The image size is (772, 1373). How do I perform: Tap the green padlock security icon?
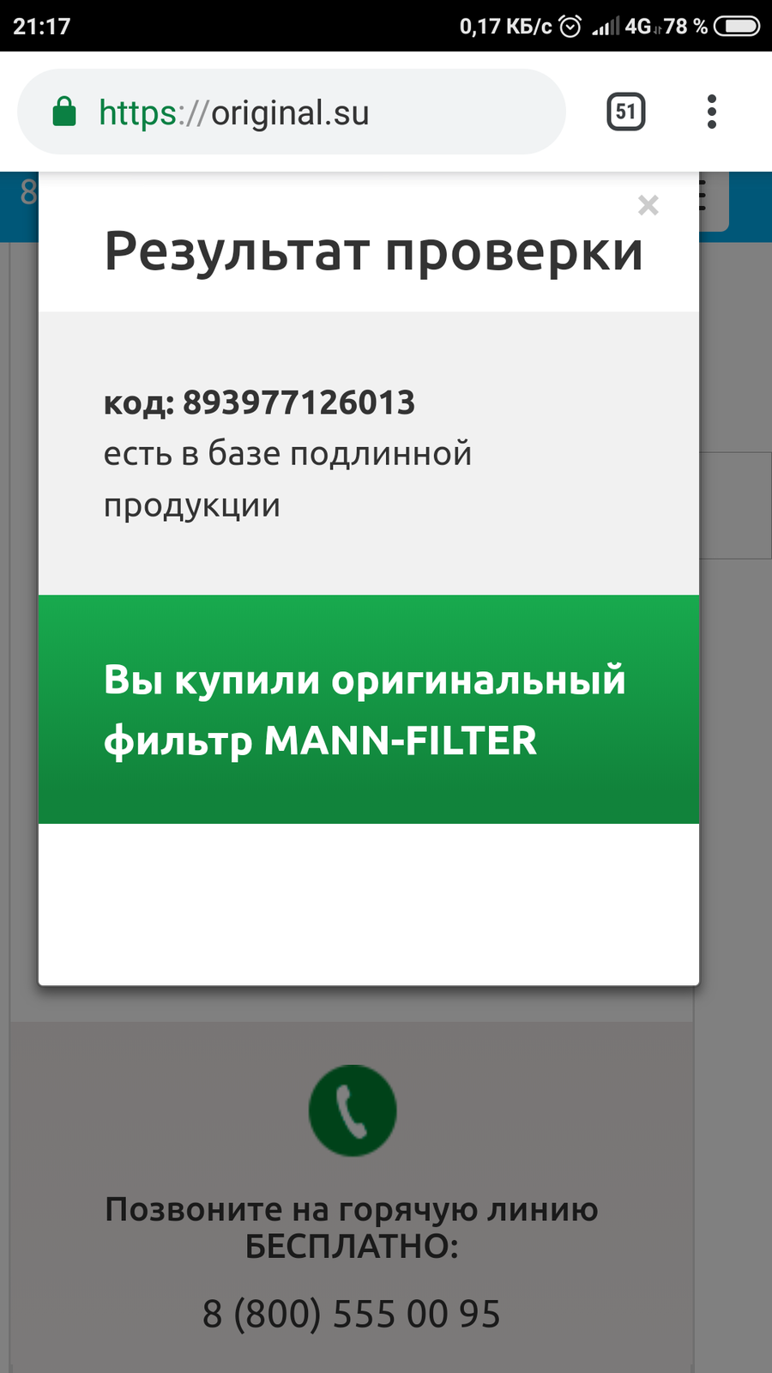pos(64,112)
